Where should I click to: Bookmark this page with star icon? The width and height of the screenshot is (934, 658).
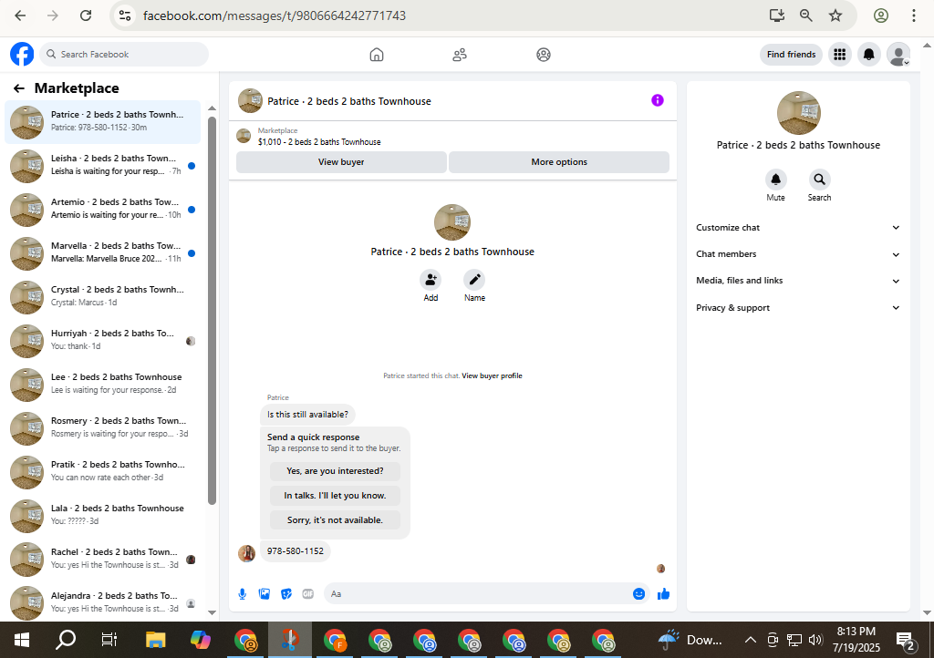coord(835,15)
